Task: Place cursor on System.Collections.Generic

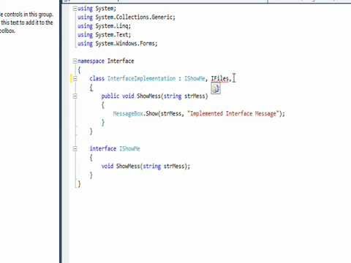Action: (x=135, y=18)
